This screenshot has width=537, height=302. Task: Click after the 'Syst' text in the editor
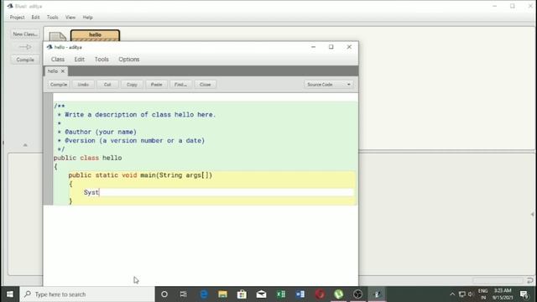[99, 192]
